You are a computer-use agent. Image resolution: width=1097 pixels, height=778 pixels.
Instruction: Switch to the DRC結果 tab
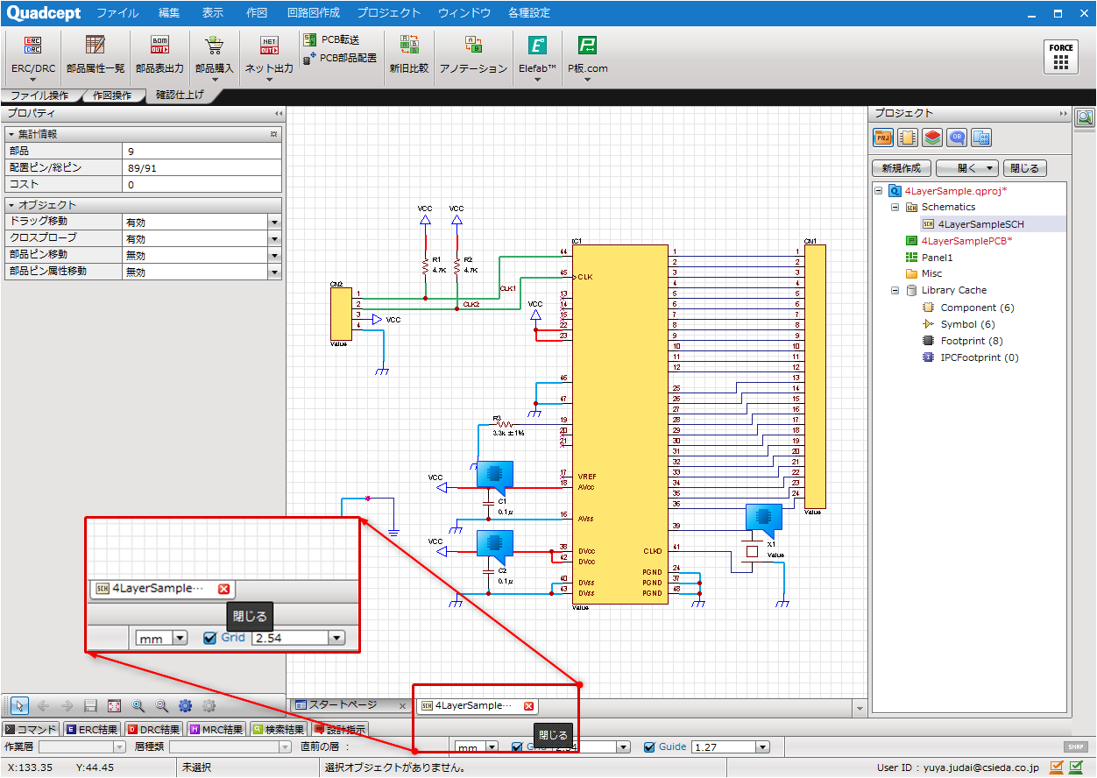point(153,729)
